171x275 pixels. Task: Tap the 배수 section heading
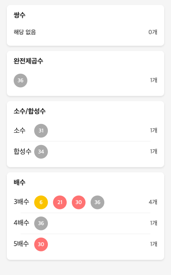pos(20,182)
